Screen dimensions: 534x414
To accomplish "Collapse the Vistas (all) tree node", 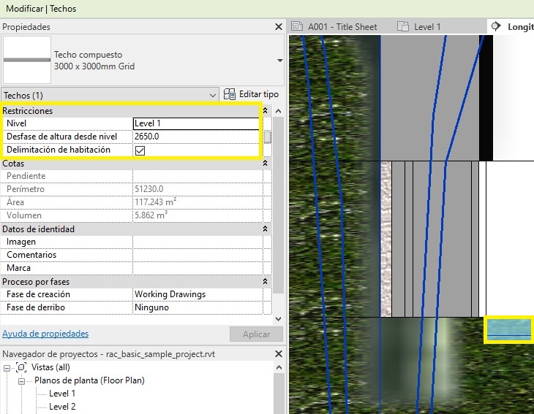I will [x=7, y=367].
